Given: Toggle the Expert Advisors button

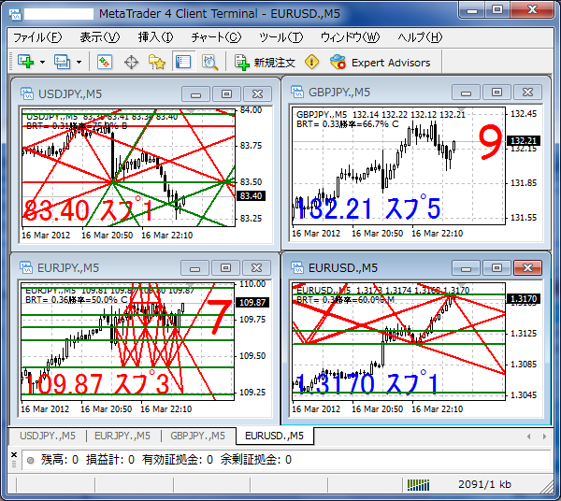Looking at the screenshot, I should [381, 63].
